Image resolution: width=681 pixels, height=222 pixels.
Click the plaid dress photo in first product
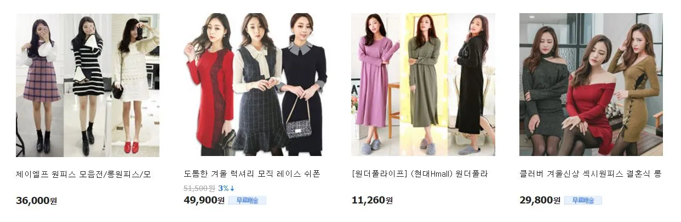[x=40, y=85]
